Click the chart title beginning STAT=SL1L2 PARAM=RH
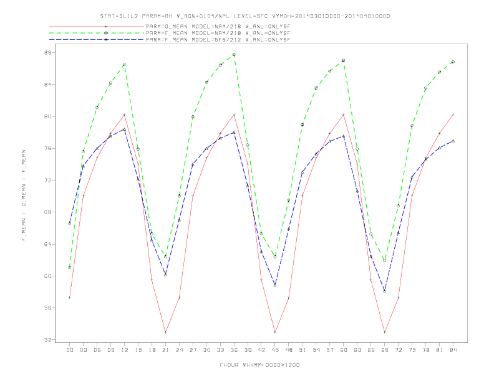Screen dimensions: 494x381 [245, 16]
